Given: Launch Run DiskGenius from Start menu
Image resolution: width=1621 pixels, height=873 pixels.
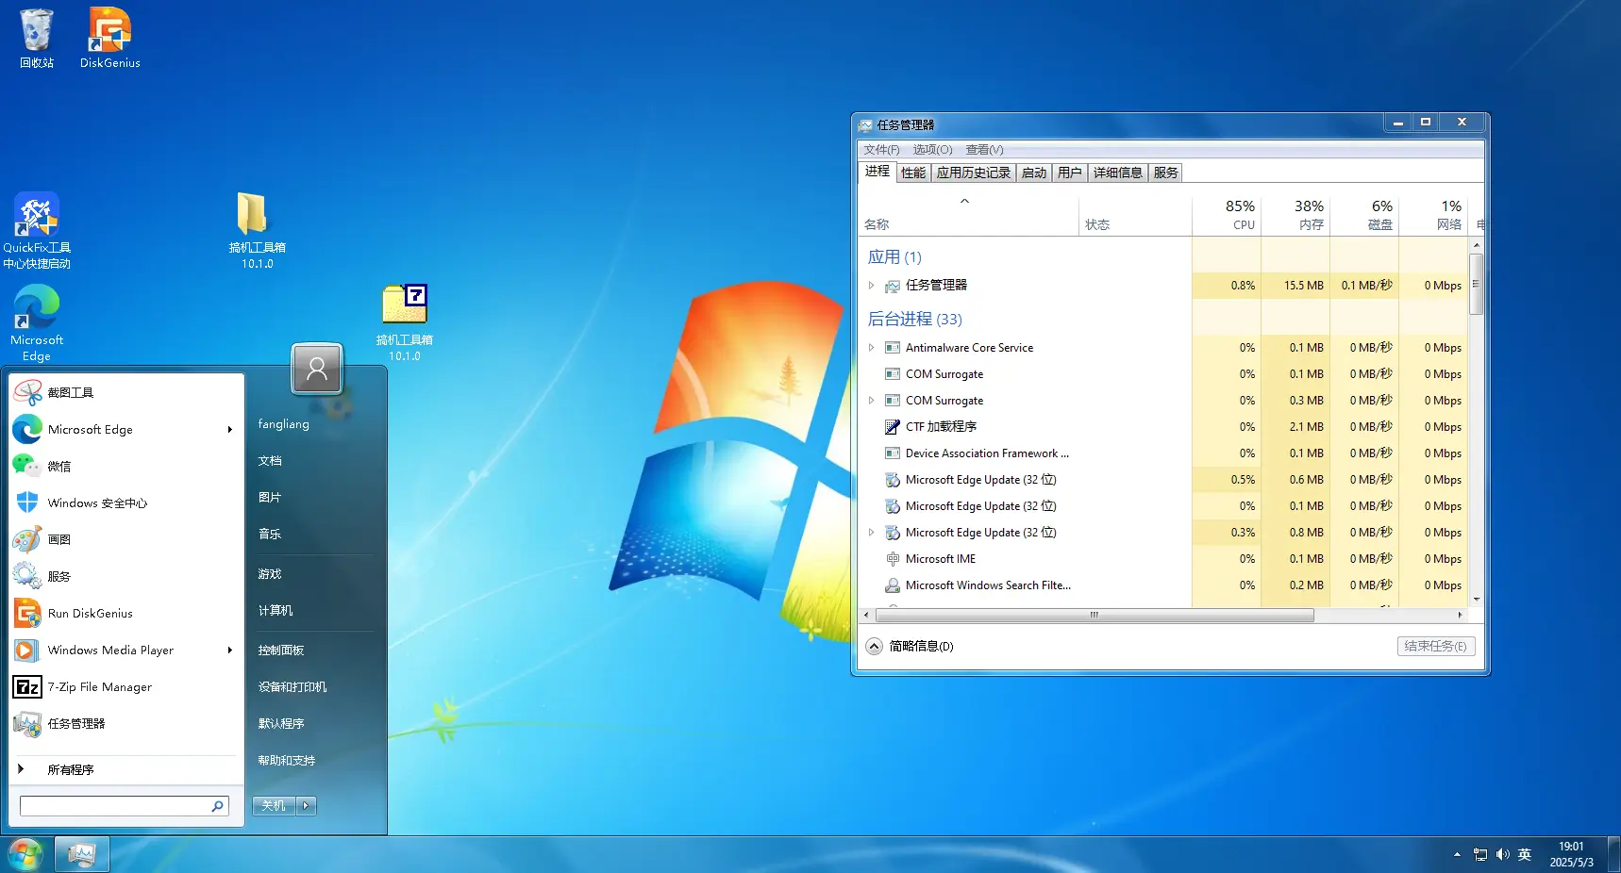Looking at the screenshot, I should point(125,613).
